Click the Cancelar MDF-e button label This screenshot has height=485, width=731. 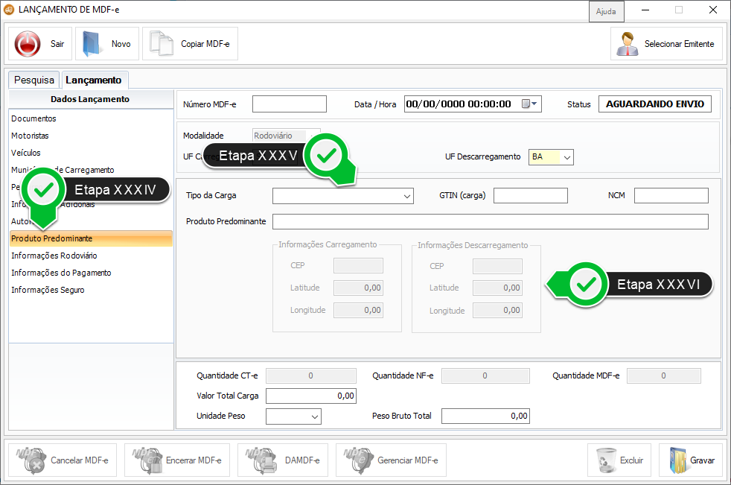(79, 460)
